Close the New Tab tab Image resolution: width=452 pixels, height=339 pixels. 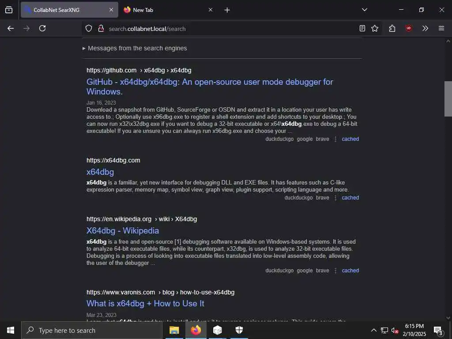(211, 10)
